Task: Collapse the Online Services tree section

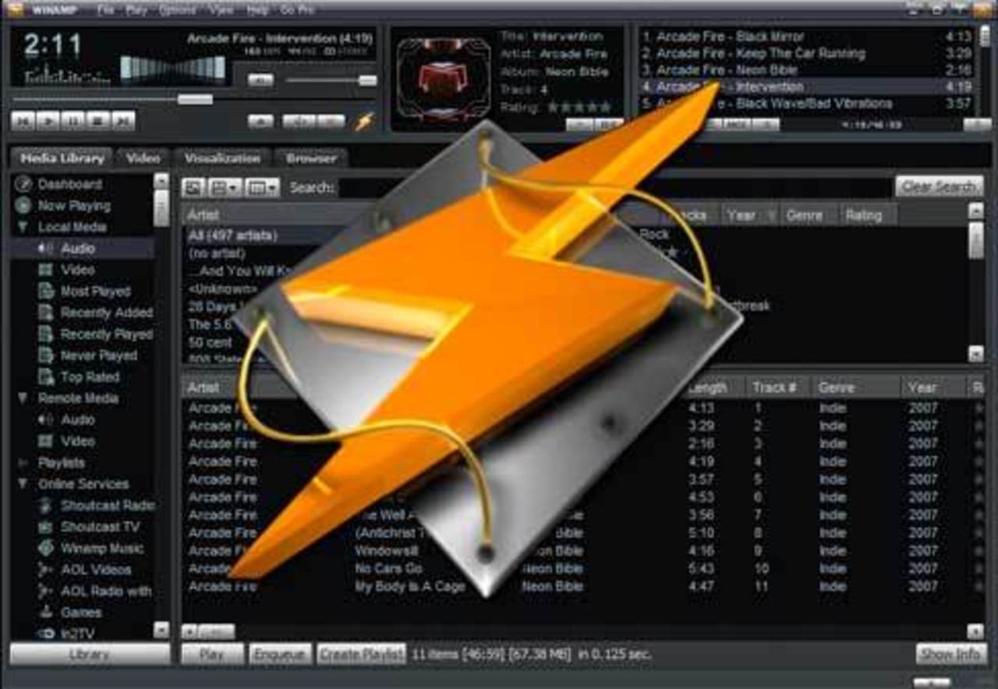Action: (23, 484)
